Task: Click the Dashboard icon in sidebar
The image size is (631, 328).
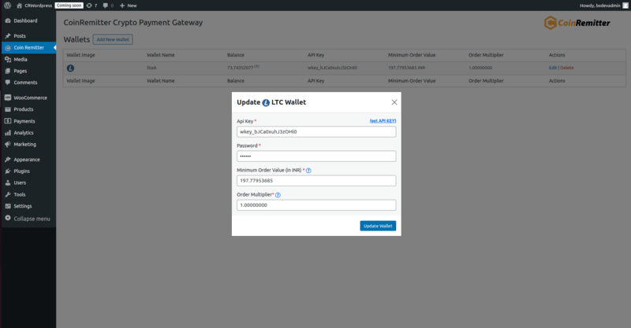Action: coord(8,20)
